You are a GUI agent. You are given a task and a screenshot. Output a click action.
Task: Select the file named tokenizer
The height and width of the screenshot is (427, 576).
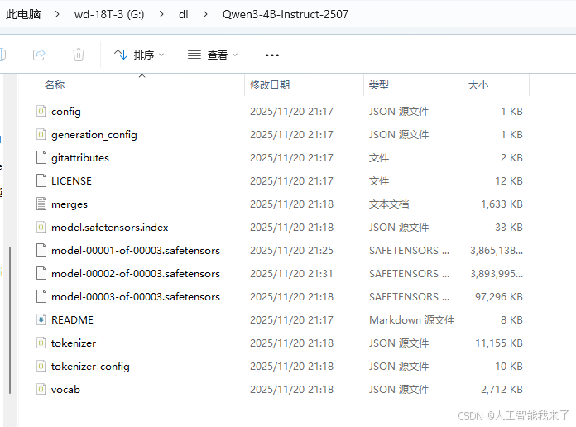tap(74, 343)
